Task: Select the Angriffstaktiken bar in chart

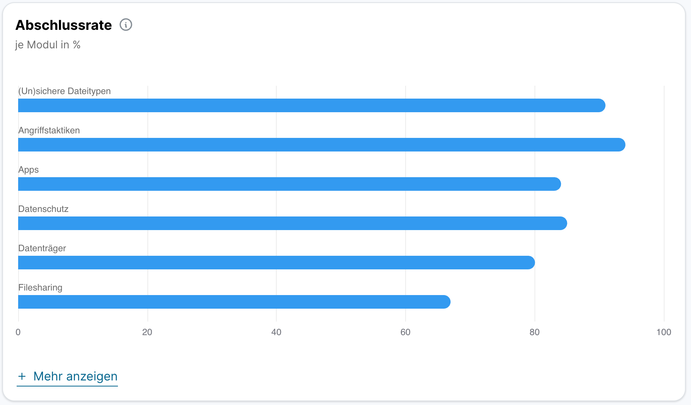Action: coord(321,145)
